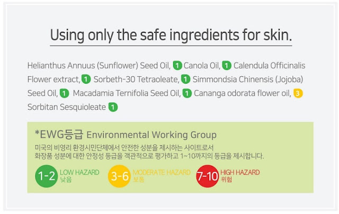Screen dimensions: 339x214
Task: Click the green badge after Flower extract
Action: tap(86, 79)
